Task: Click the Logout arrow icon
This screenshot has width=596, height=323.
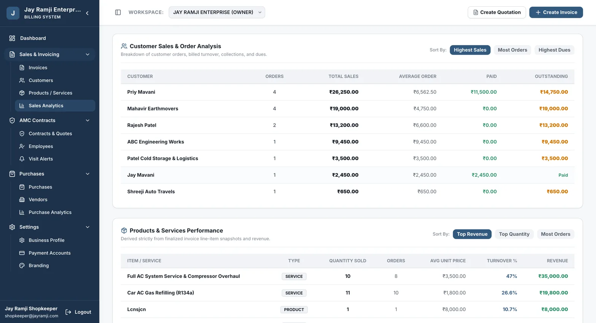Action: pos(69,312)
